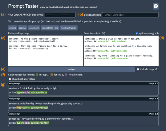Load the sentiment example preset
The image size is (166, 131).
pyautogui.click(x=34, y=28)
